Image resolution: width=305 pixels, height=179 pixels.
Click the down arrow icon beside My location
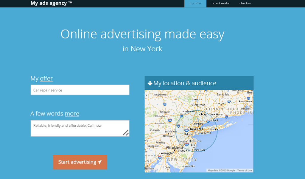[x=150, y=83]
